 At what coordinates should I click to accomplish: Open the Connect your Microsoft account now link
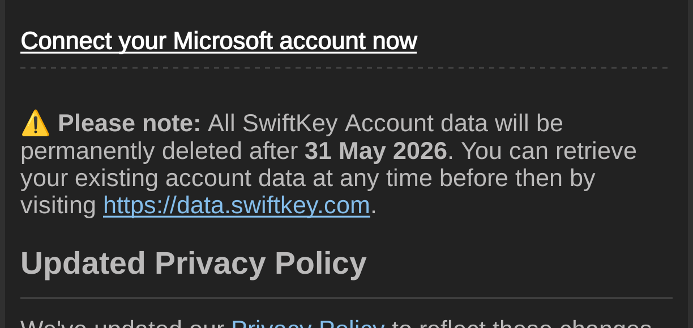(x=219, y=41)
